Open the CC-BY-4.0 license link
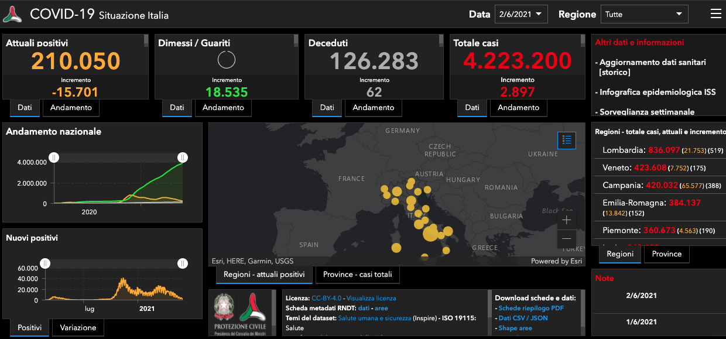 click(x=327, y=298)
